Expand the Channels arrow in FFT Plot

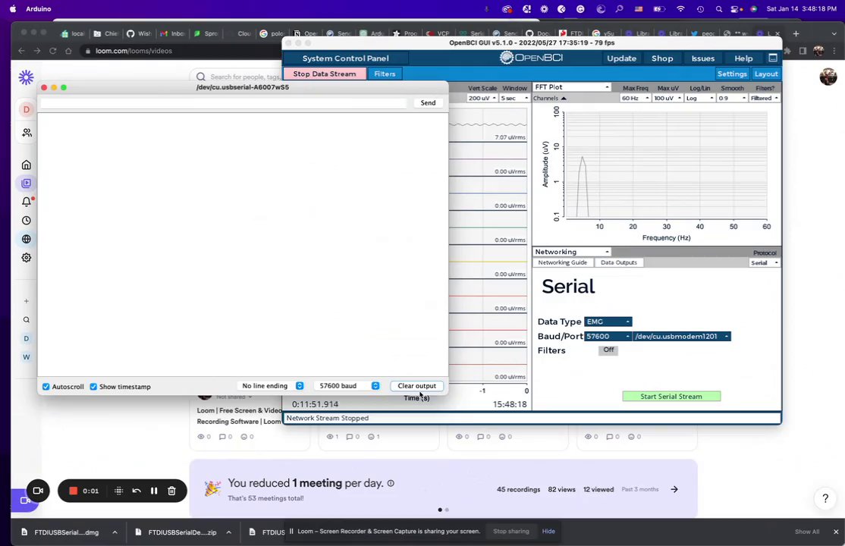click(x=564, y=98)
